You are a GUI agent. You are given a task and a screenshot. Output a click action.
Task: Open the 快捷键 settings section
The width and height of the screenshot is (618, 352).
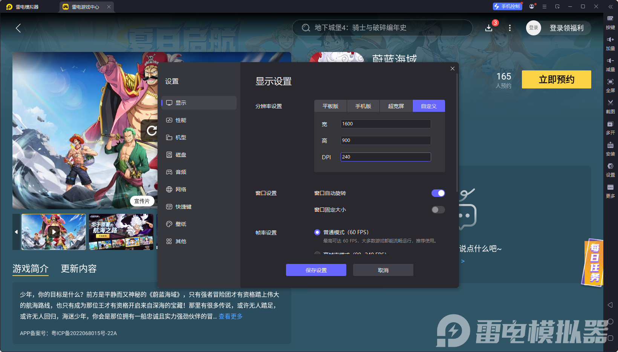click(x=199, y=207)
